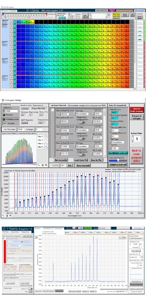Click the Remove Background button

pos(136,284)
